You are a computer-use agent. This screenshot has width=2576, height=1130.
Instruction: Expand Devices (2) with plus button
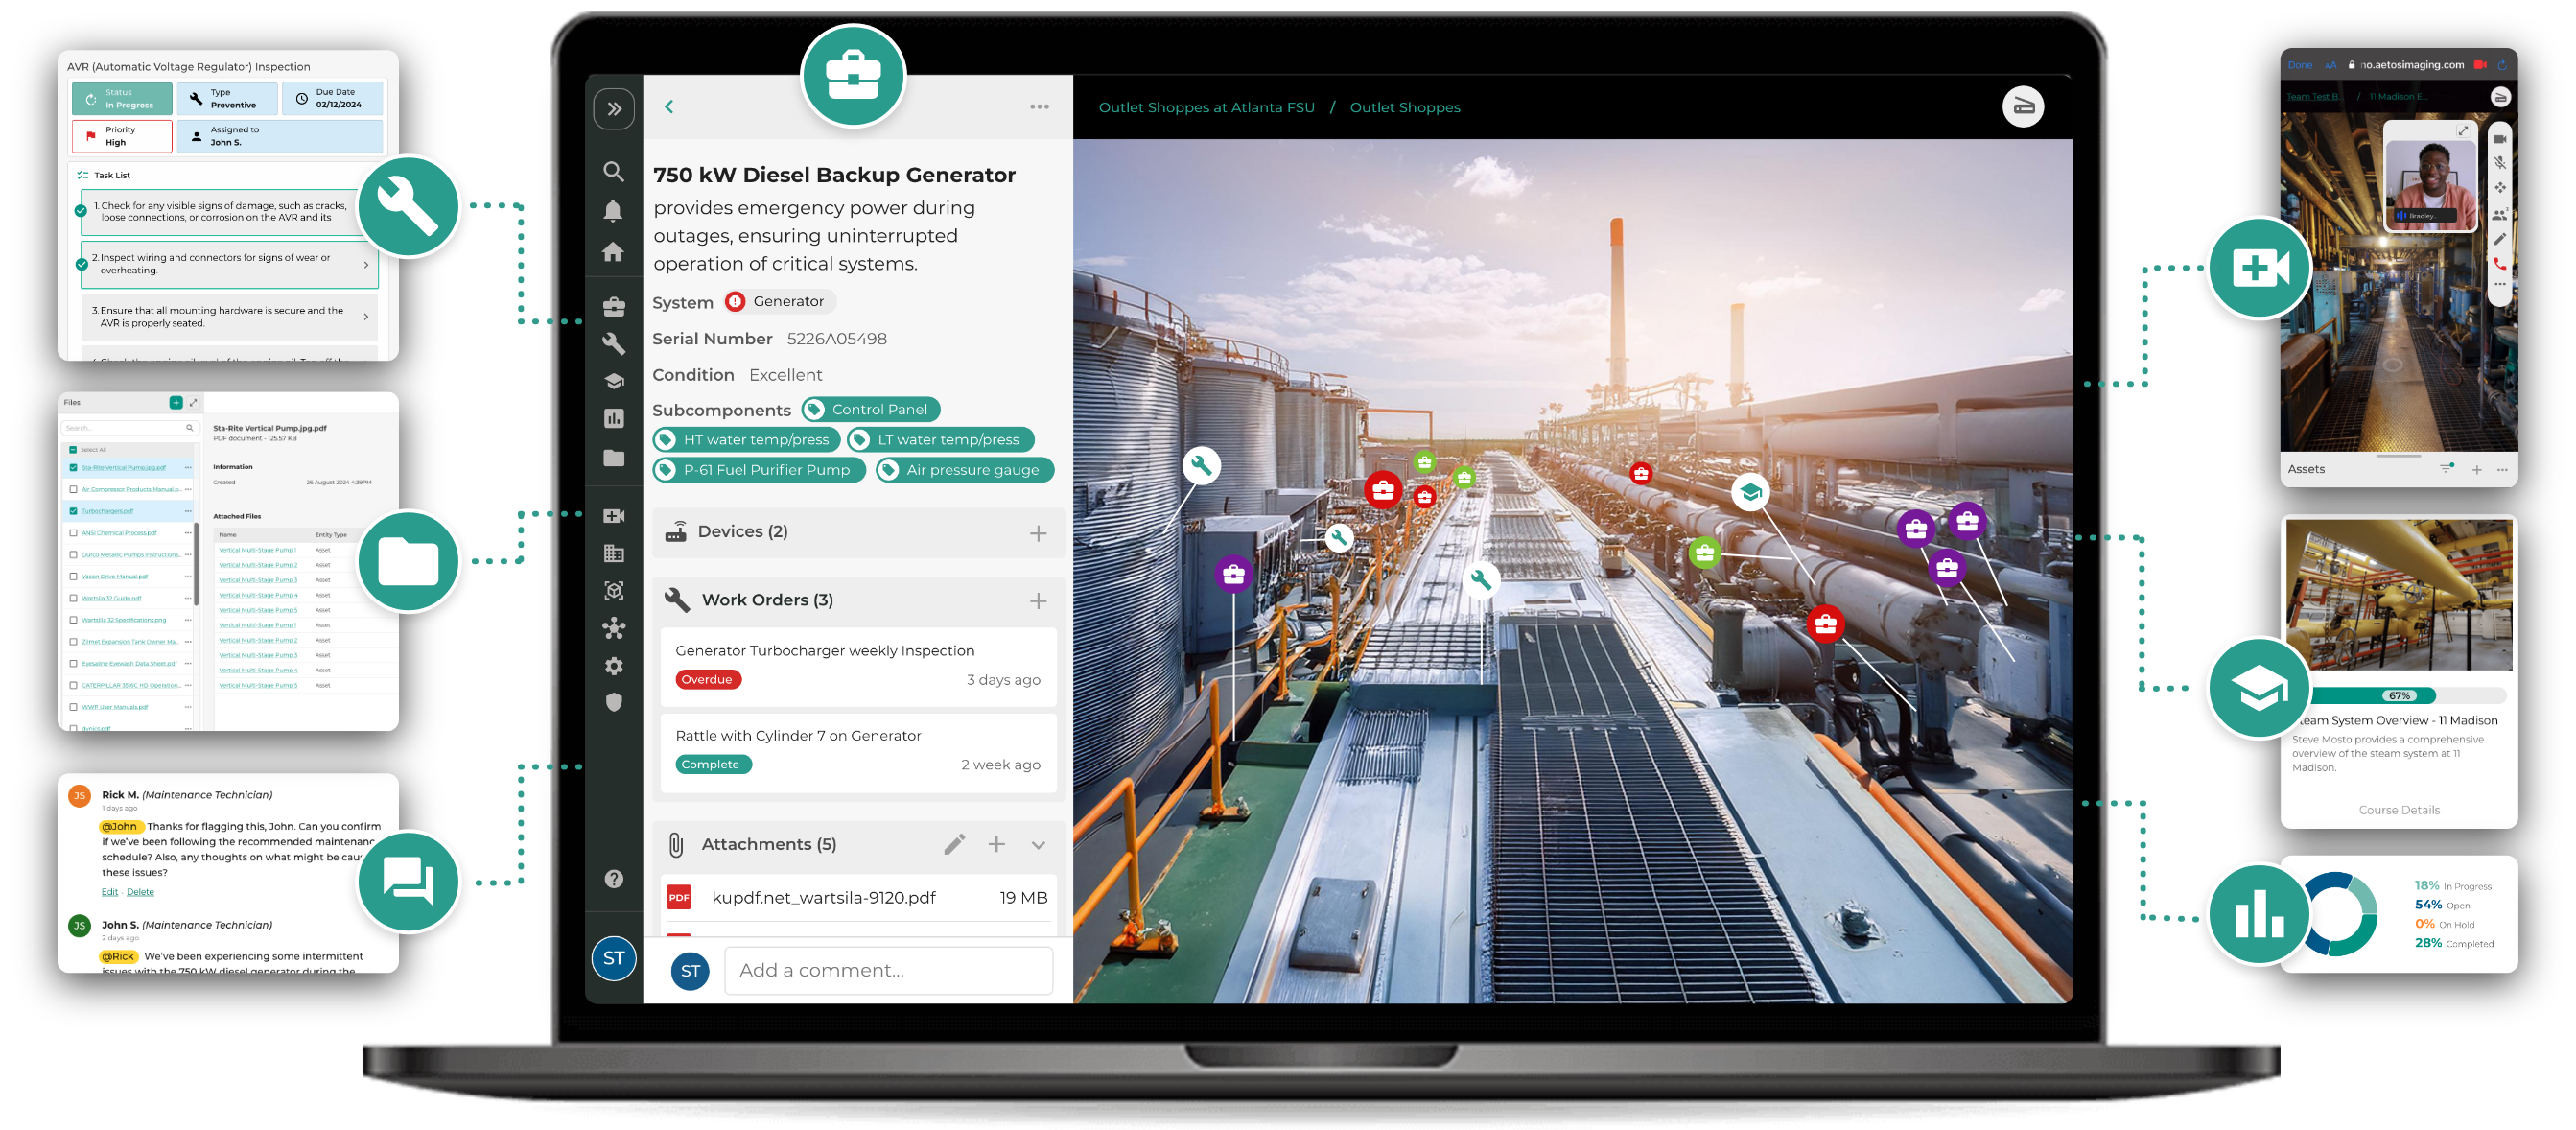[x=1038, y=533]
